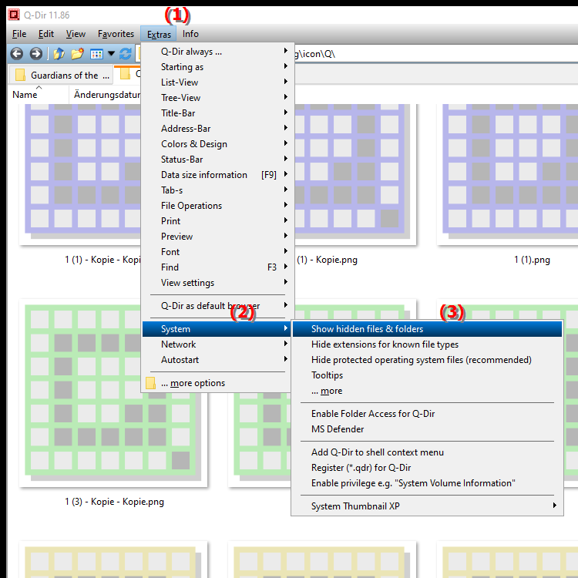Toggle Show hidden files & folders
The image size is (578, 578).
tap(427, 329)
